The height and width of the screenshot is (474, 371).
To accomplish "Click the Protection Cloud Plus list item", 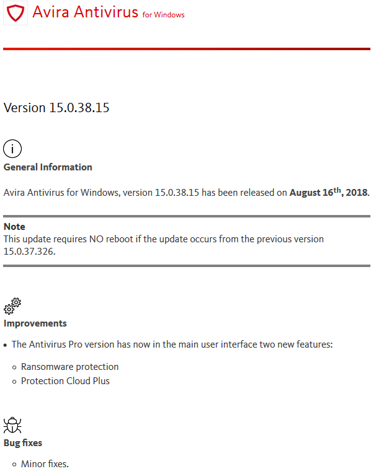I will click(65, 381).
